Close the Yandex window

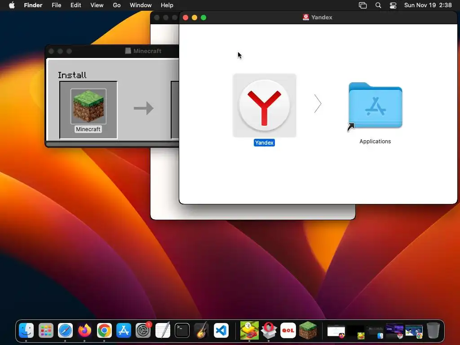186,18
